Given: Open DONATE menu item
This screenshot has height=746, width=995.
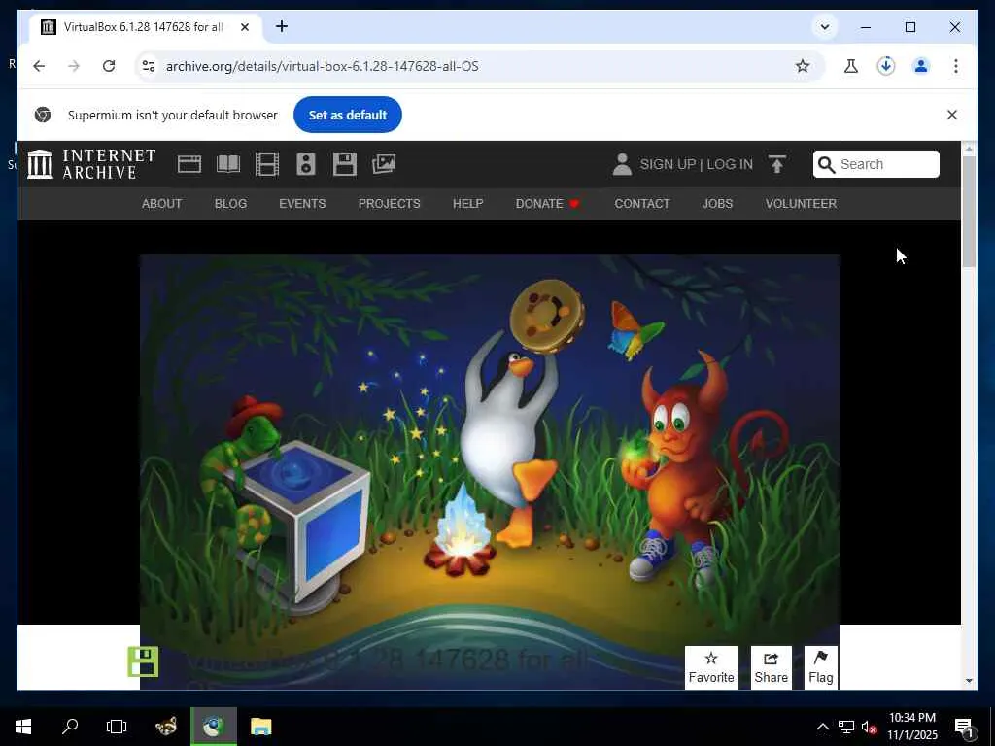Looking at the screenshot, I should click(547, 204).
